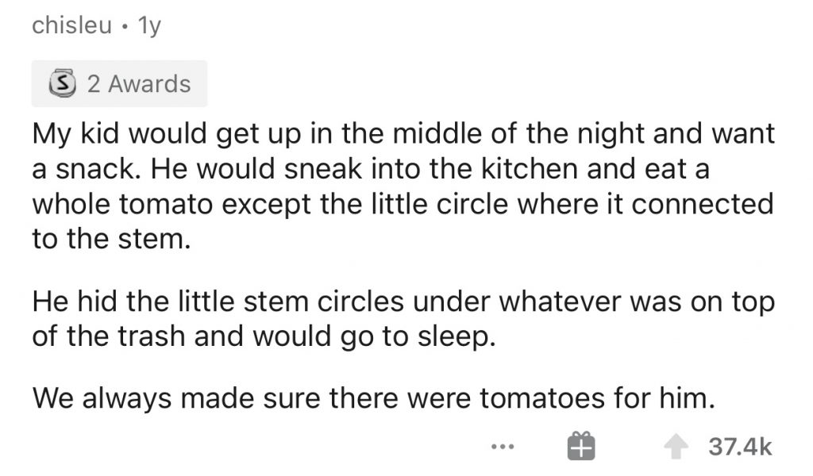View the 2 Awards badge details
Image resolution: width=813 pixels, height=476 pixels.
point(119,83)
